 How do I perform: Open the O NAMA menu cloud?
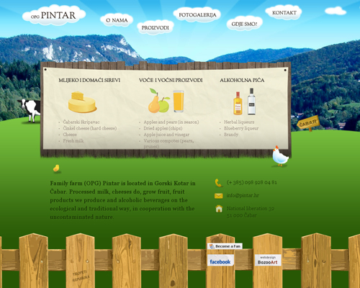[x=117, y=20]
